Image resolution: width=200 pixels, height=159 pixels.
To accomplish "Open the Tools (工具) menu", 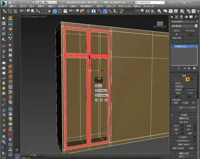I will click(23, 6).
